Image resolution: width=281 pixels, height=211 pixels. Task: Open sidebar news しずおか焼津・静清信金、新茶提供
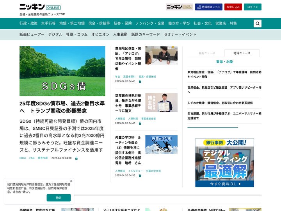click(220, 103)
